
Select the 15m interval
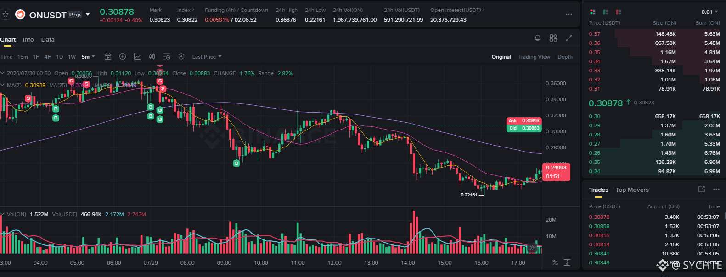[x=23, y=57]
